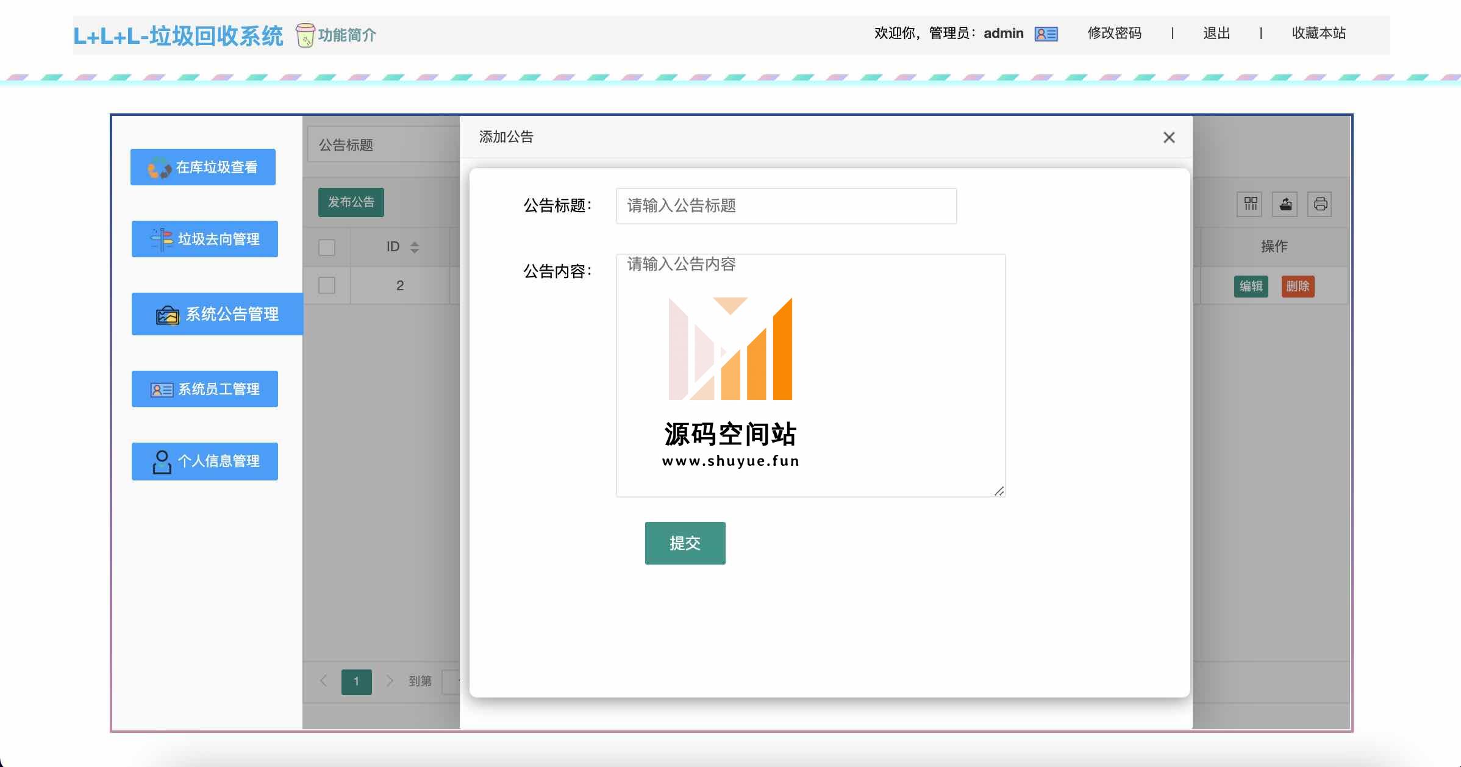Click the 修改密码 link
The height and width of the screenshot is (767, 1461).
click(1115, 34)
